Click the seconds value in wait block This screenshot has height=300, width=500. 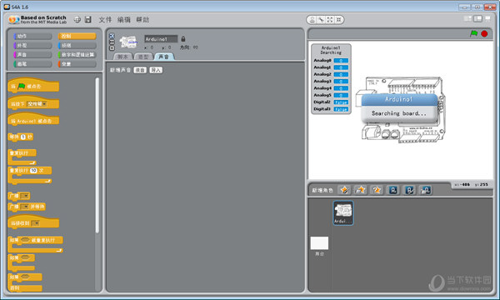22,137
